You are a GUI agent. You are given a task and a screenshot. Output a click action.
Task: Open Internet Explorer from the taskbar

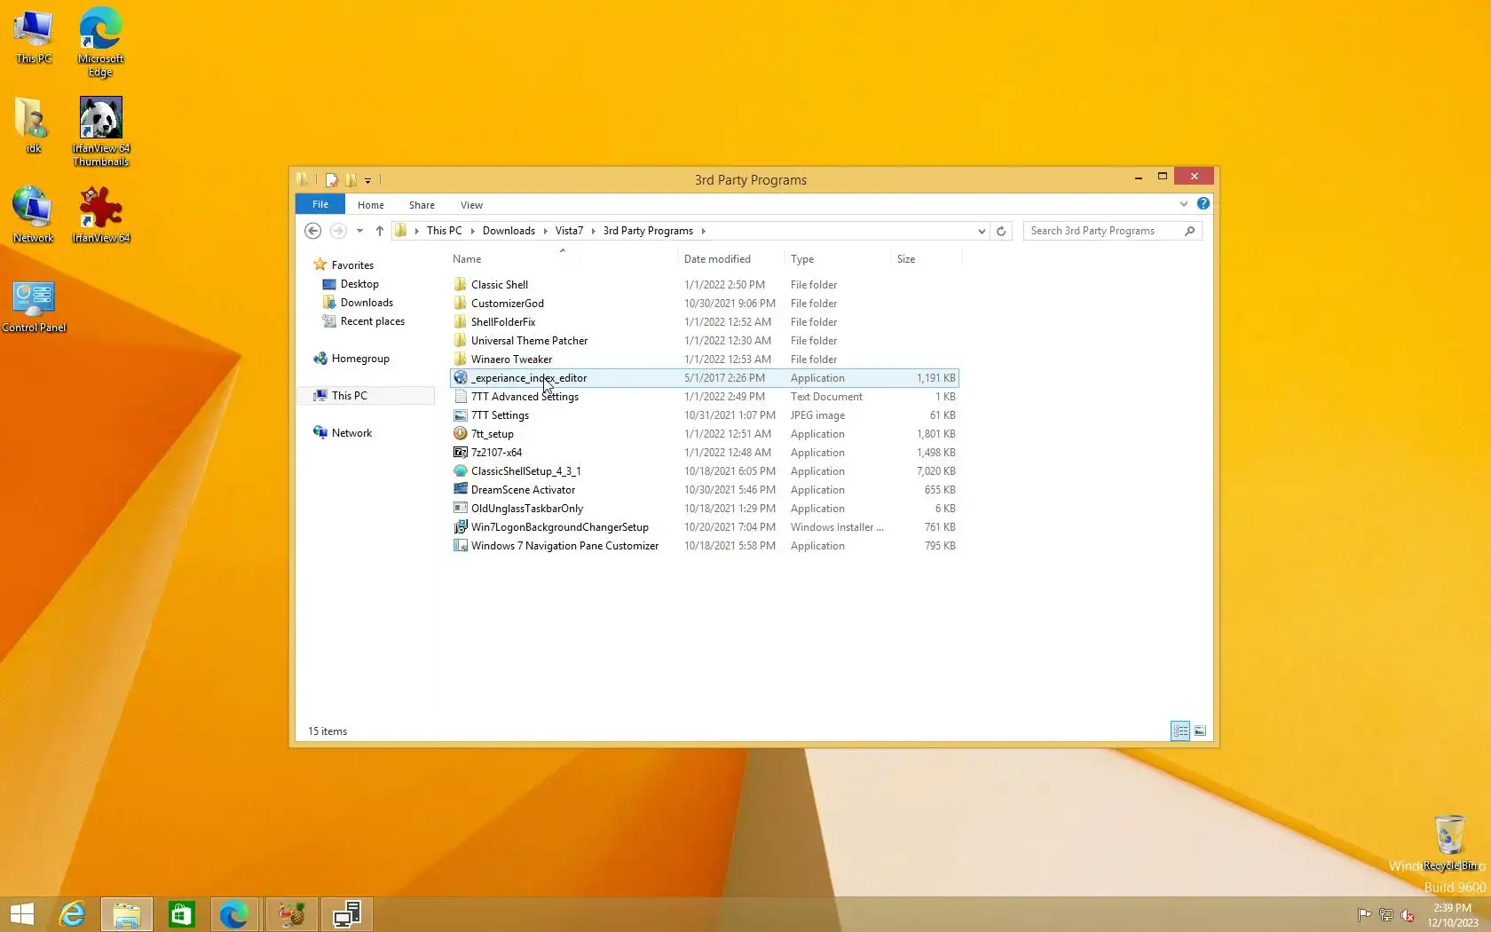coord(72,914)
